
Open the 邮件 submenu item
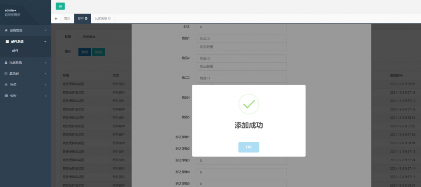(15, 51)
